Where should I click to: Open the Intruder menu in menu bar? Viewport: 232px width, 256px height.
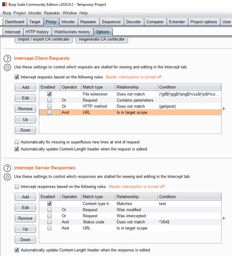[35, 13]
